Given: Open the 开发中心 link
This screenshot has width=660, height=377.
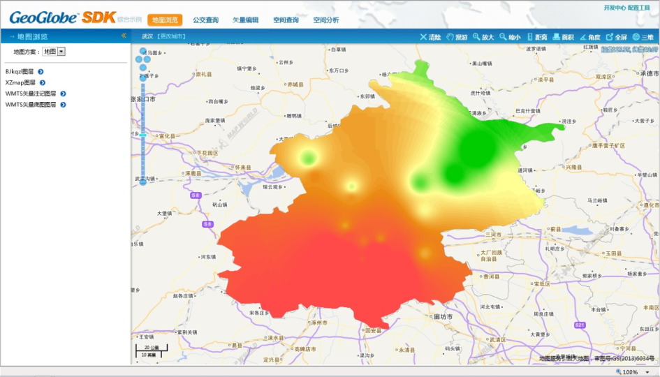Looking at the screenshot, I should [x=615, y=7].
